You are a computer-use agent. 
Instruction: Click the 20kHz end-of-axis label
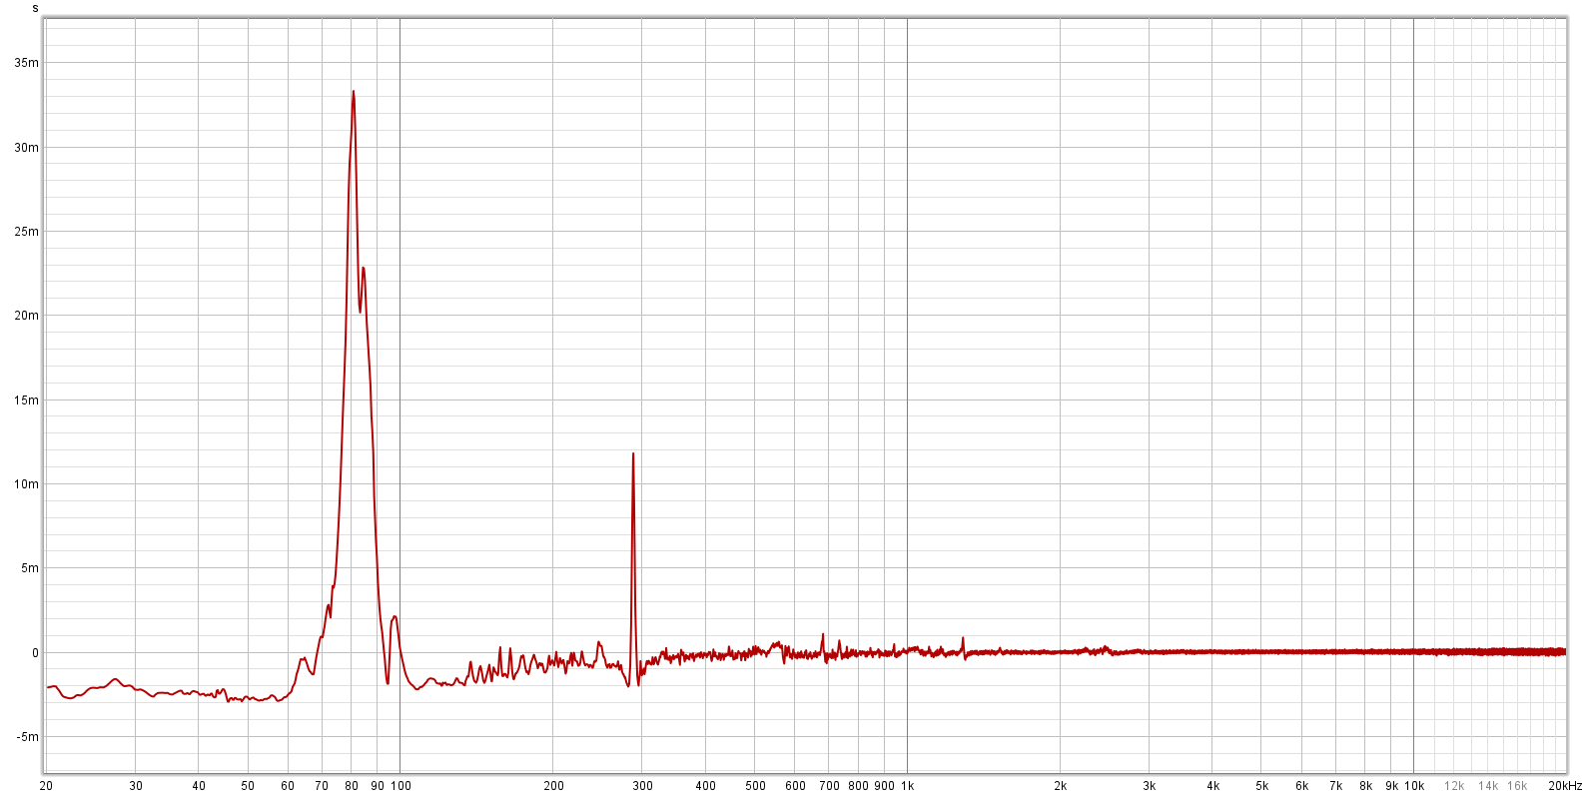(1565, 786)
